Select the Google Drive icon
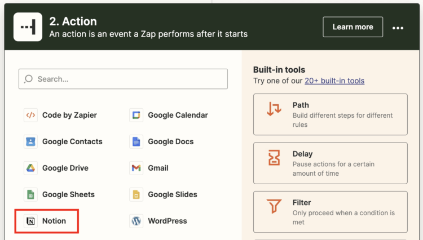Screen dimensions: 423x240 (x=30, y=168)
